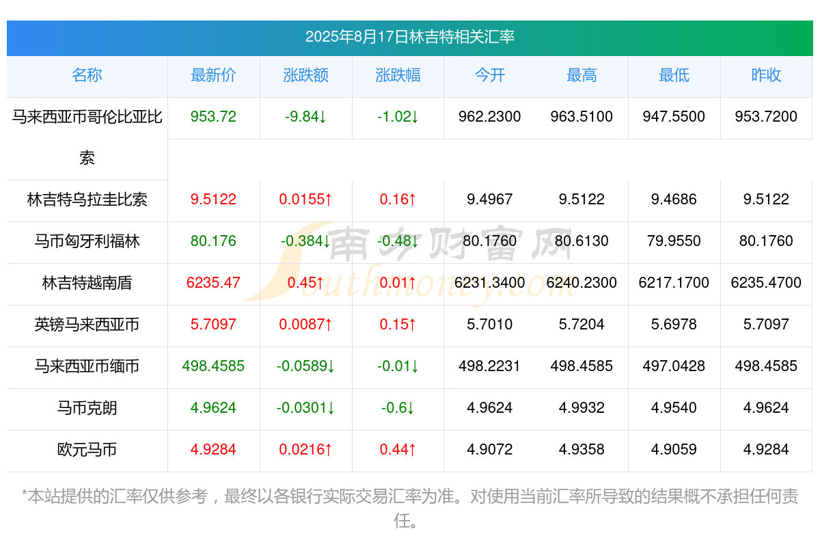Viewport: 820px width, 542px height.
Task: Click change percent 0.44↑
Action: click(x=398, y=450)
